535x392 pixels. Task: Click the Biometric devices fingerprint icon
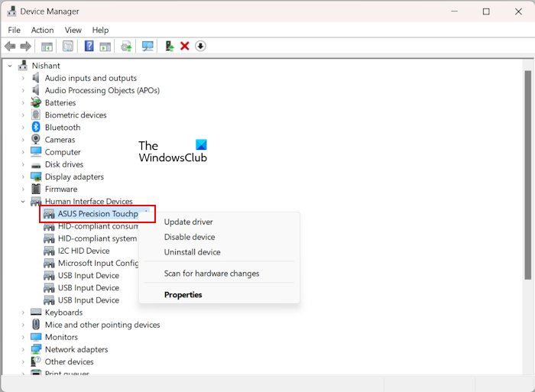[36, 115]
